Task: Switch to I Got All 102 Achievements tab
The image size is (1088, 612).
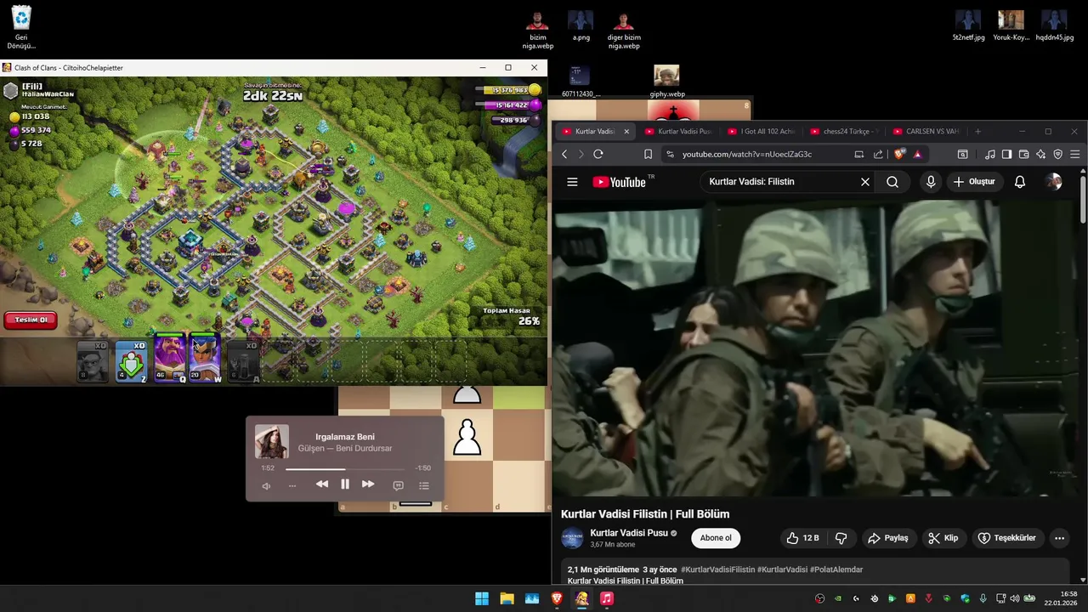Action: coord(762,132)
